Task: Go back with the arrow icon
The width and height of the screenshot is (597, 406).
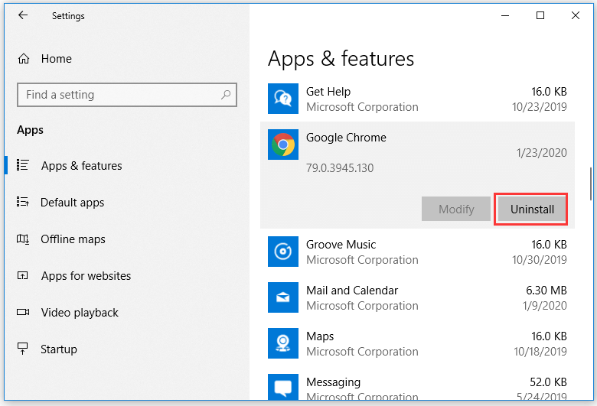Action: point(23,15)
